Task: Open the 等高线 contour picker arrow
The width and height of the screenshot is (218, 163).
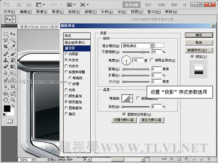Action: (131, 98)
